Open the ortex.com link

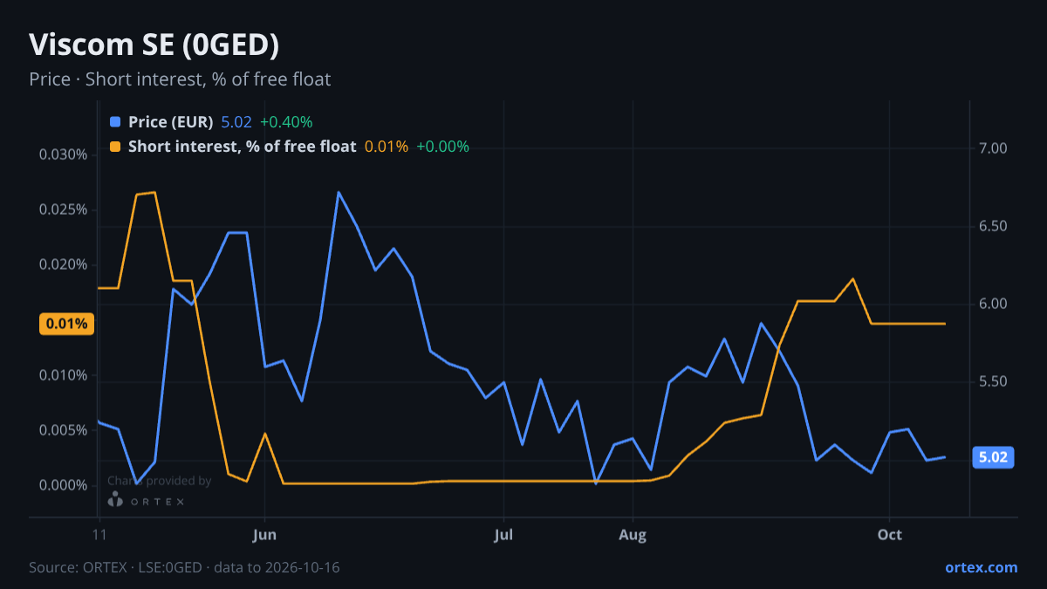tap(982, 567)
